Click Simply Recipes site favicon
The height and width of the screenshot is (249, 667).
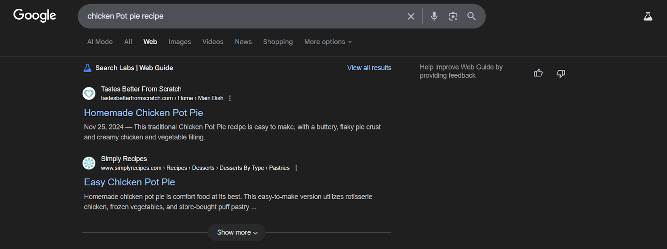(89, 163)
